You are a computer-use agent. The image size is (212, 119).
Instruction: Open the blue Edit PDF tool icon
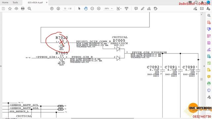[209, 29]
